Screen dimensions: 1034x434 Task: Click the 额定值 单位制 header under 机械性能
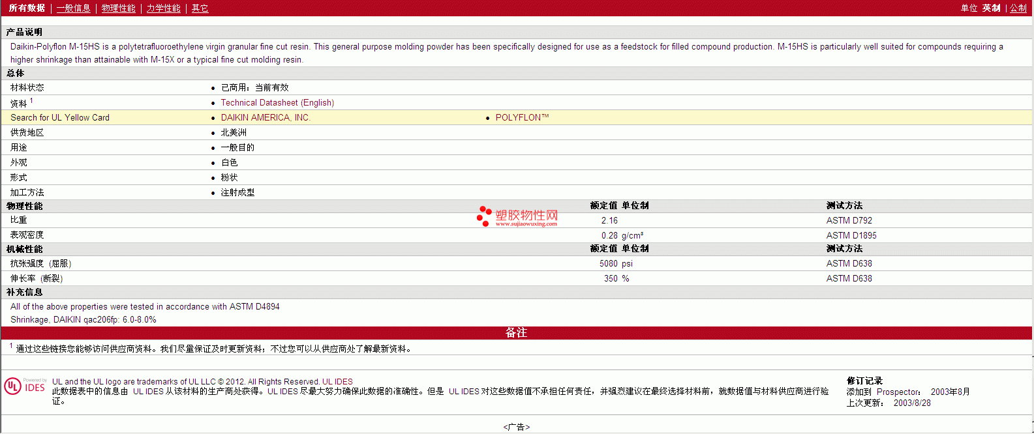tap(619, 248)
